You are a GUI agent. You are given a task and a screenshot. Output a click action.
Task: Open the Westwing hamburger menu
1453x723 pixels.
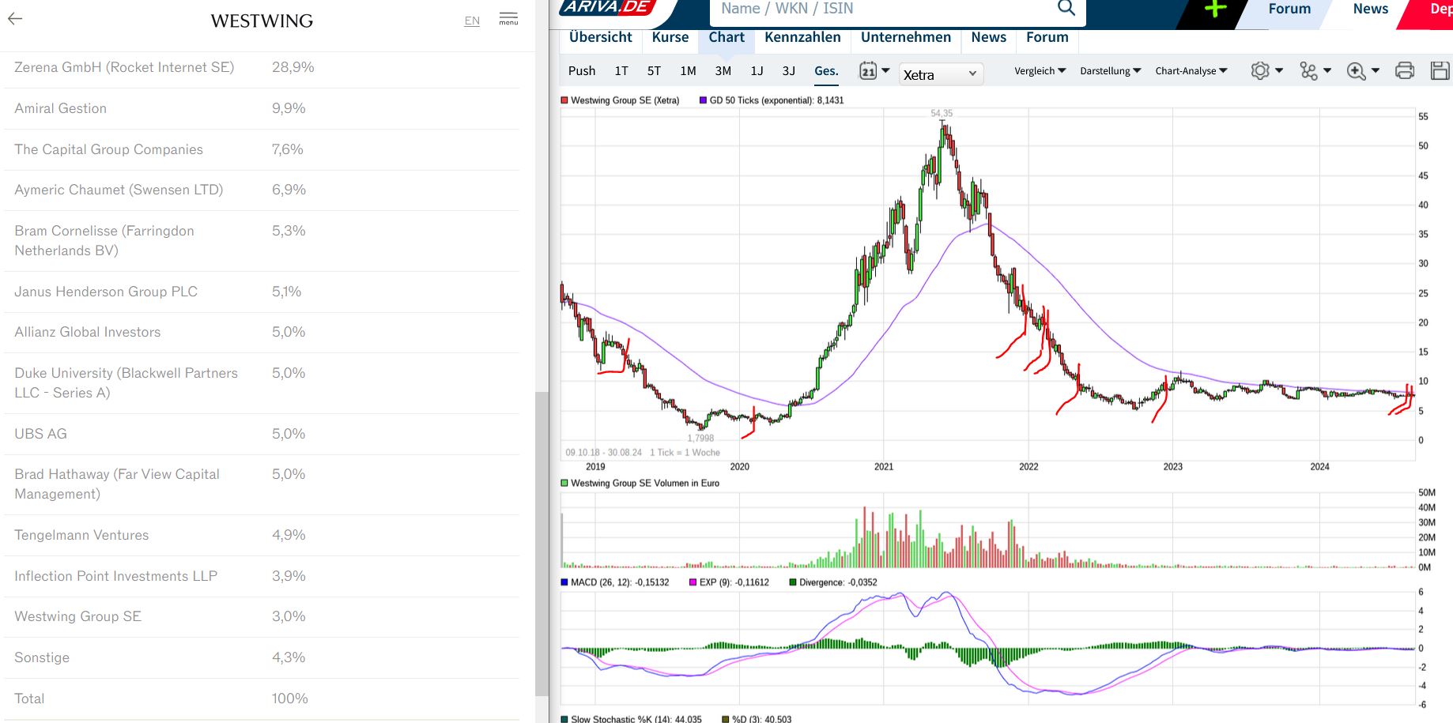tap(508, 19)
